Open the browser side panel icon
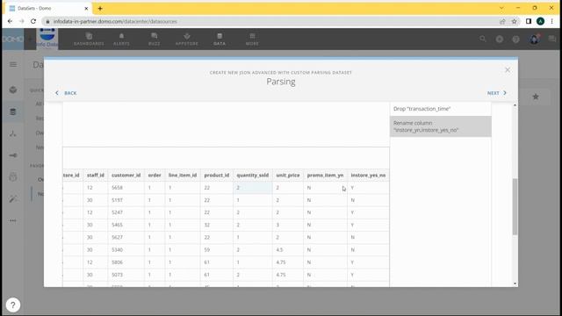Screen dimensions: 562x316 (529, 21)
